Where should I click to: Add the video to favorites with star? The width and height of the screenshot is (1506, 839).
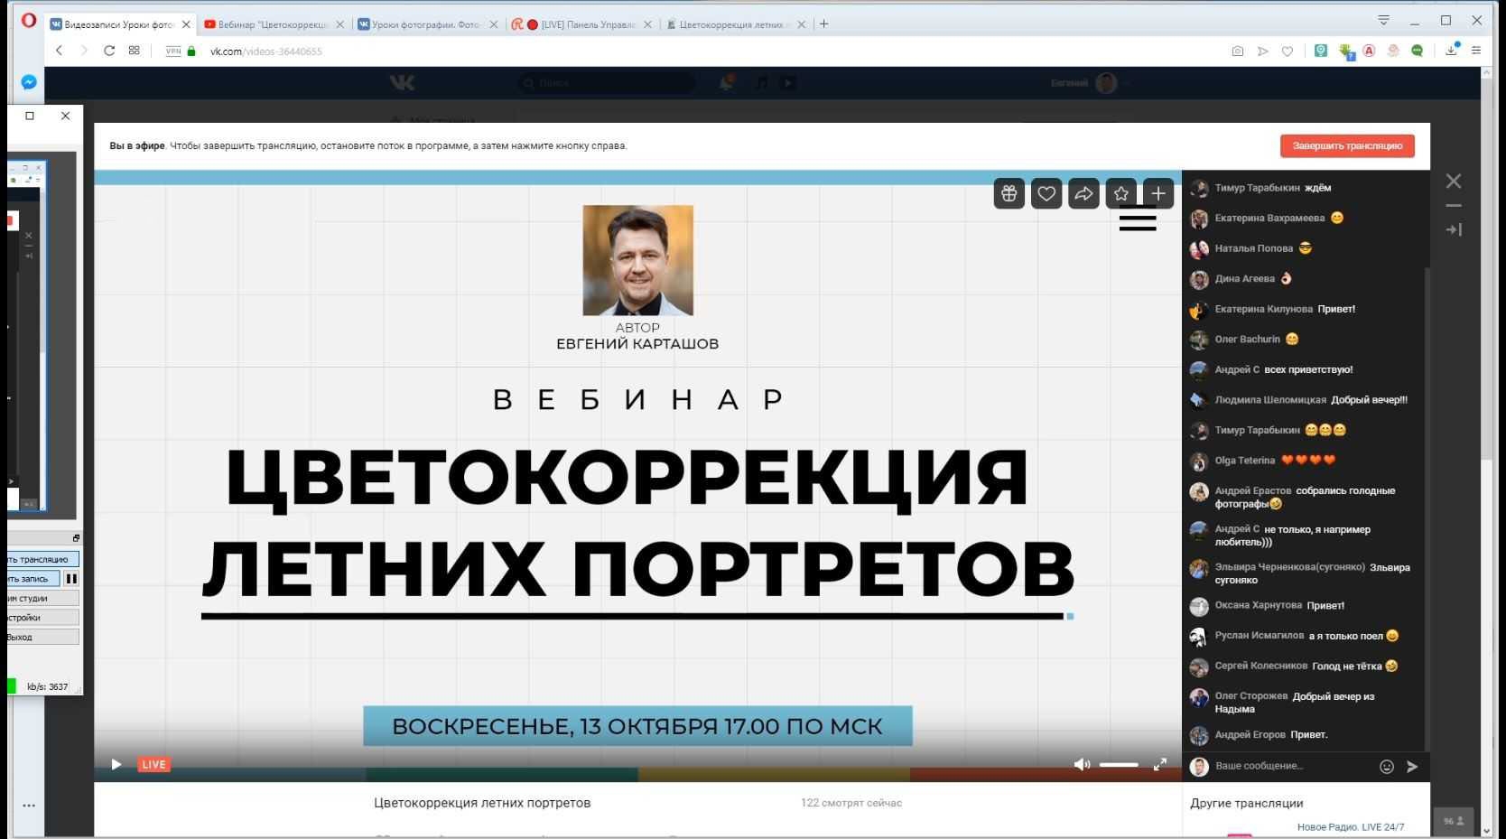click(1121, 193)
